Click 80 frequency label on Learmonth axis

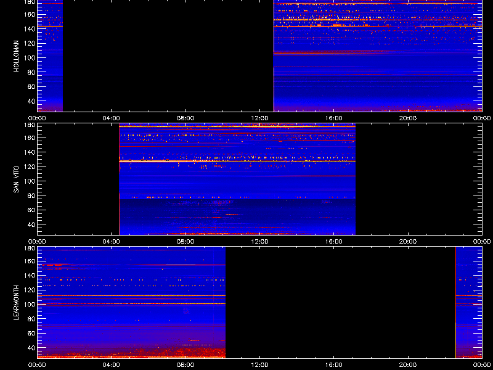(x=31, y=319)
